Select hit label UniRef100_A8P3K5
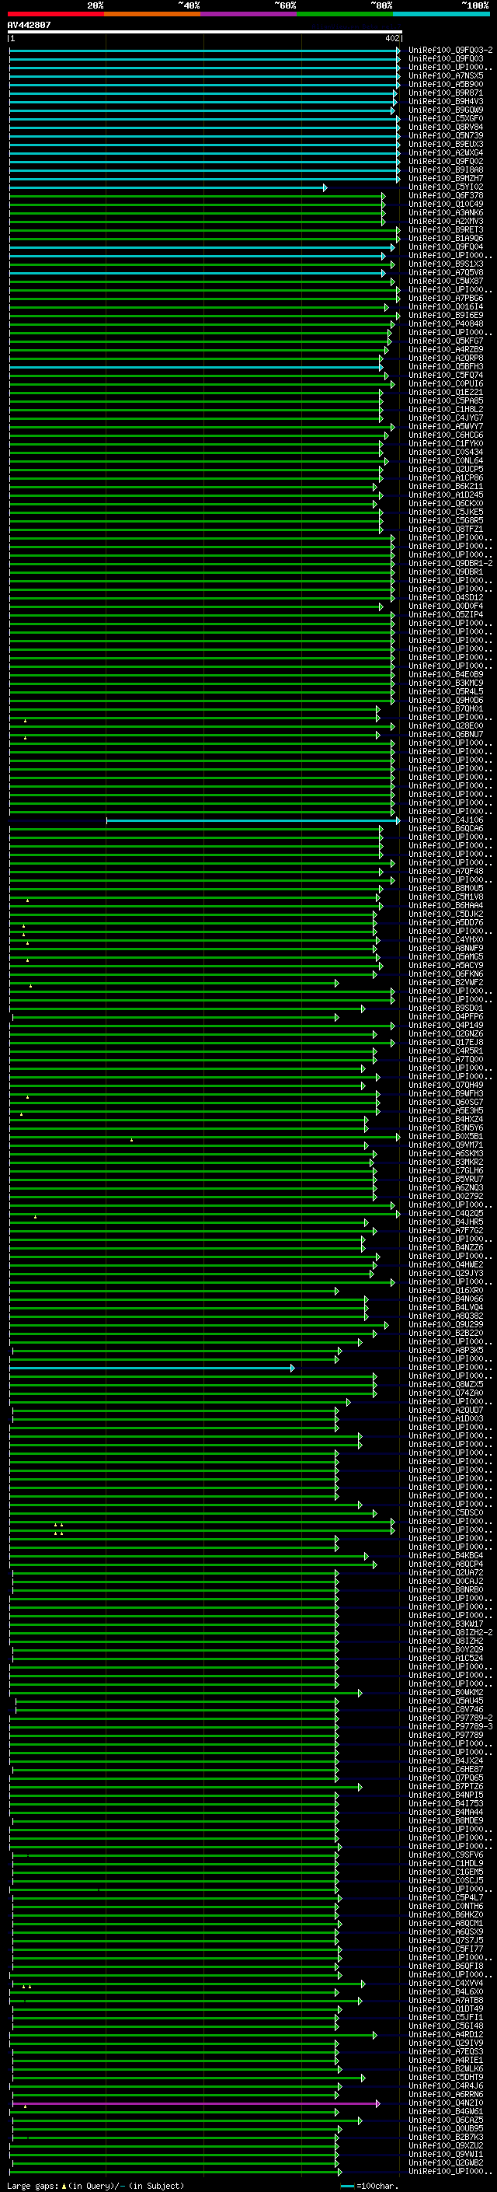The image size is (497, 2192). pyautogui.click(x=446, y=1351)
